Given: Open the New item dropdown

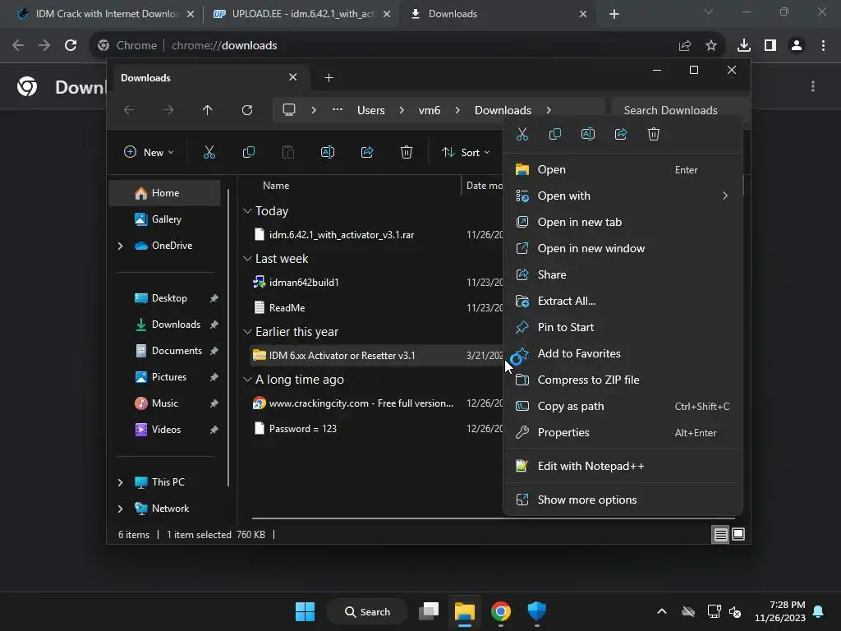Looking at the screenshot, I should tap(149, 152).
